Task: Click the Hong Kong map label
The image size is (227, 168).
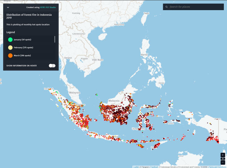Action: (x=119, y=24)
